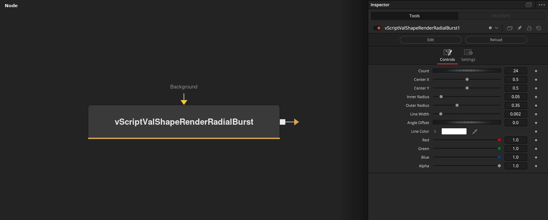
Task: Toggle keyframe diamond for Inner Radius
Action: [x=536, y=97]
